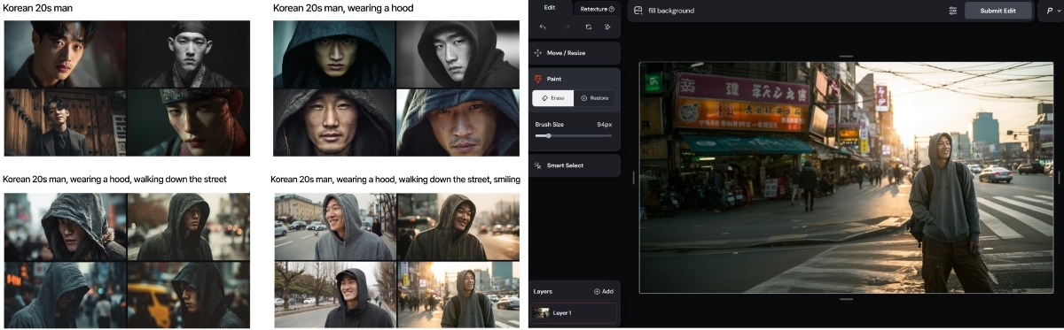Viewport: 1064px width, 330px height.
Task: Add a new layer with Add
Action: coord(604,291)
